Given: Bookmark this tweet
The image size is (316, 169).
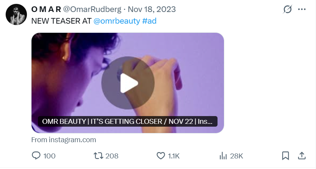Looking at the screenshot, I should click(x=286, y=156).
